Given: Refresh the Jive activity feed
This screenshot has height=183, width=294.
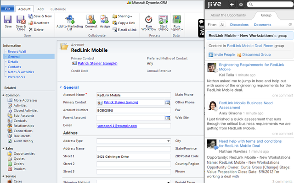Looking at the screenshot, I should 290,24.
